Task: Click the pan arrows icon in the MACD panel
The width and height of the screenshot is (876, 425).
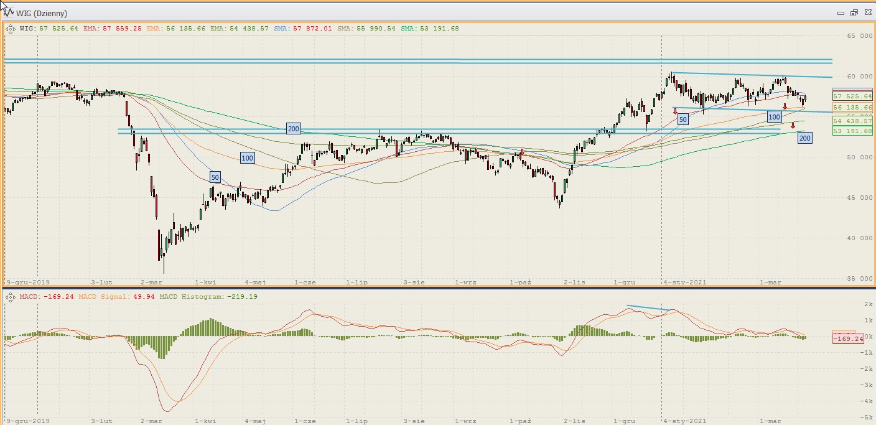Action: click(11, 297)
